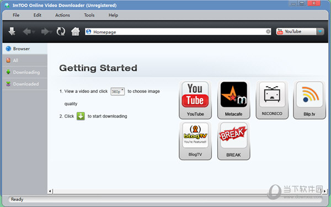Open the homepage via the house icon

coord(76,31)
